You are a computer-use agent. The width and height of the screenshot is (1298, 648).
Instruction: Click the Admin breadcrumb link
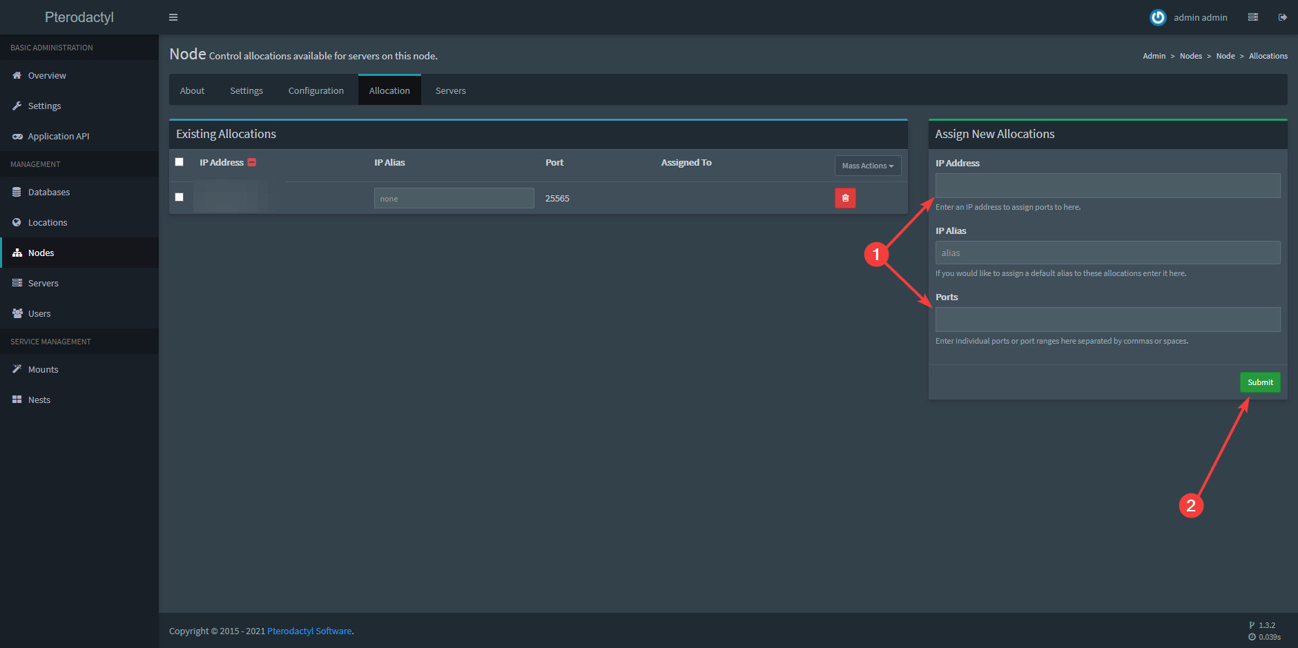[1154, 56]
